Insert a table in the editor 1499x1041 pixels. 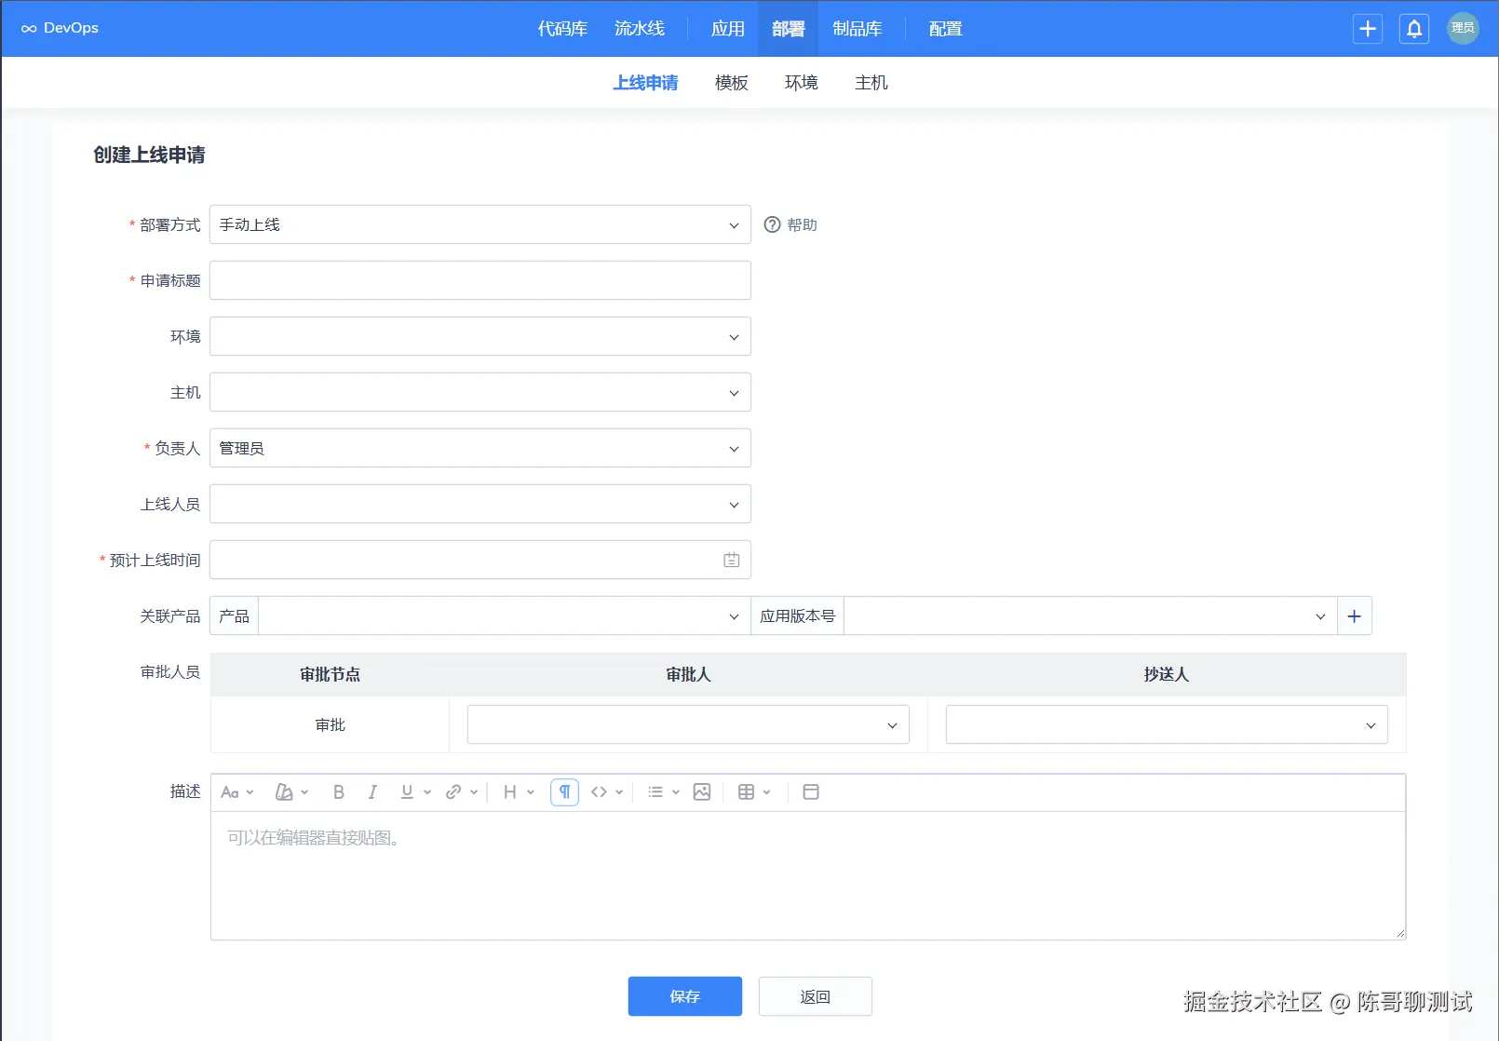tap(746, 792)
